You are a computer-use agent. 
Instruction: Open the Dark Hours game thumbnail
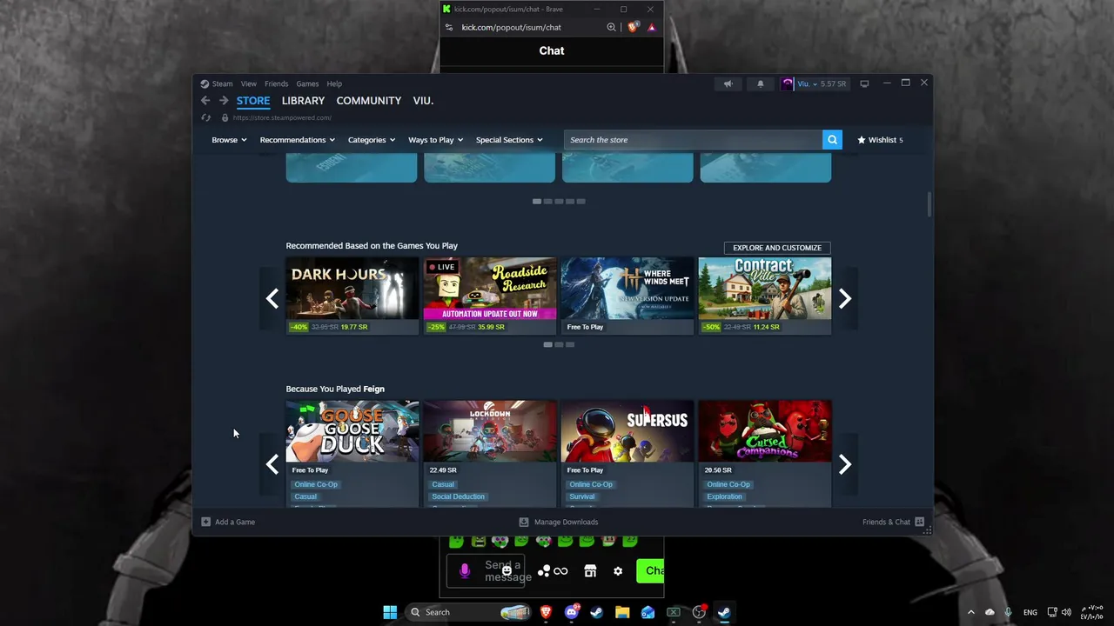tap(352, 289)
